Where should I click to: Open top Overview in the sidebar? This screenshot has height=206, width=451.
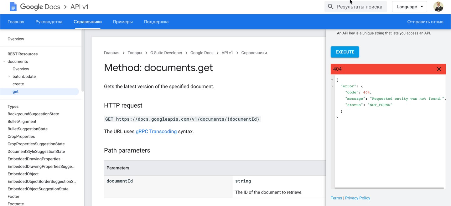pyautogui.click(x=16, y=39)
